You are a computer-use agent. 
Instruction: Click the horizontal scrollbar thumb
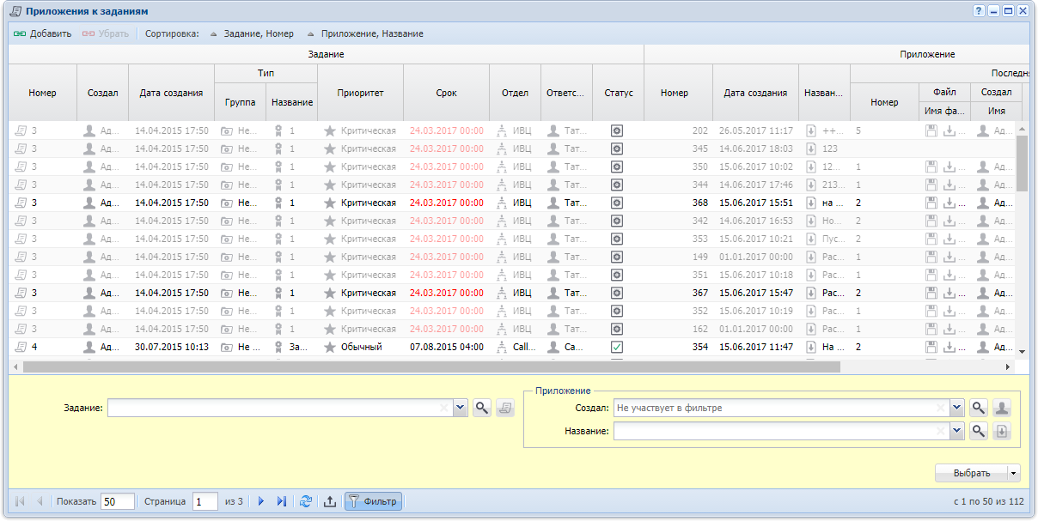[x=431, y=367]
